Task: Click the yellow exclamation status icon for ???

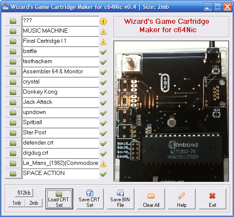Action: coord(103,22)
